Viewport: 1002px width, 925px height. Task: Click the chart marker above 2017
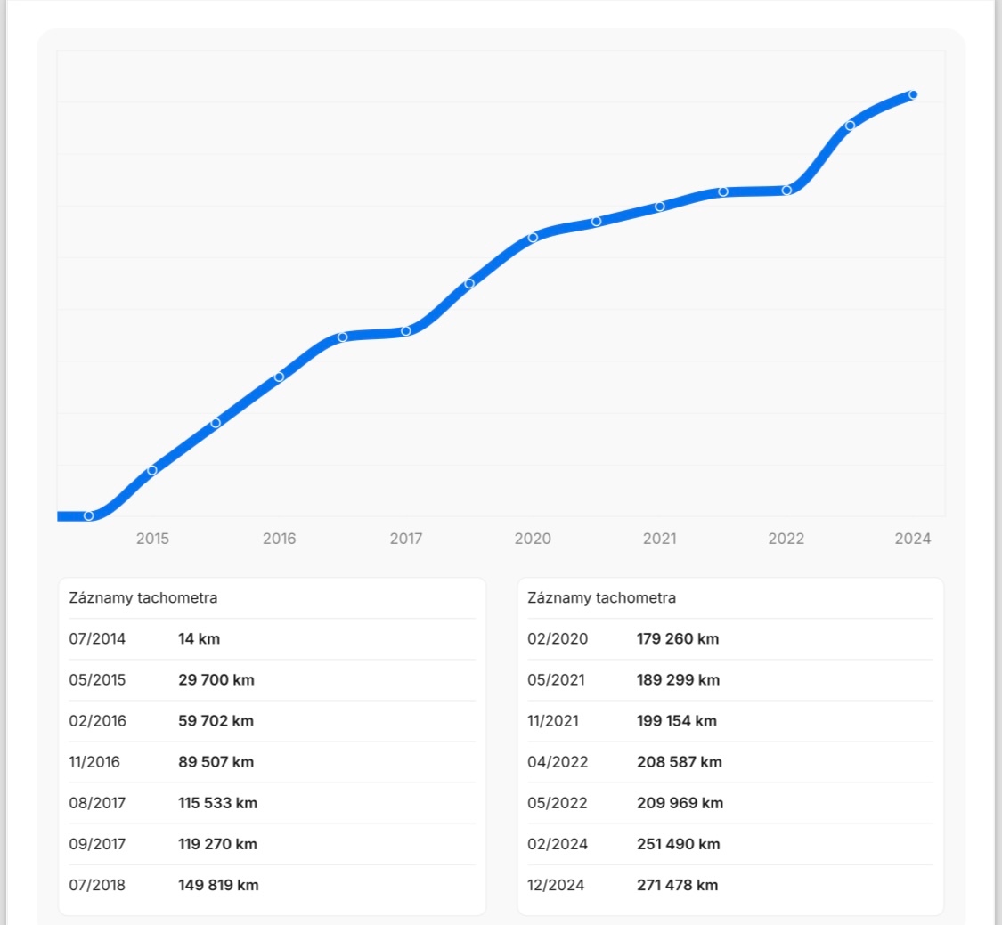click(x=406, y=331)
